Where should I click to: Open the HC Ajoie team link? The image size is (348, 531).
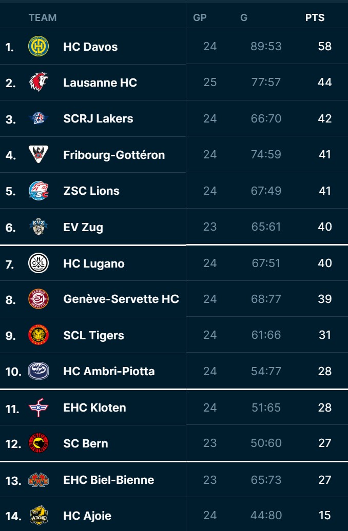pos(87,516)
